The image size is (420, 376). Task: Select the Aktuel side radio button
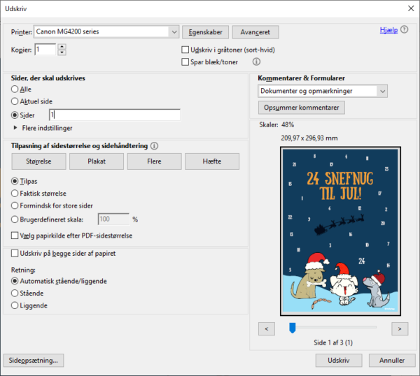tap(15, 101)
